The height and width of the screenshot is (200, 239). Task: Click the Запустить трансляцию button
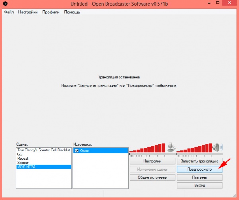coord(199,161)
